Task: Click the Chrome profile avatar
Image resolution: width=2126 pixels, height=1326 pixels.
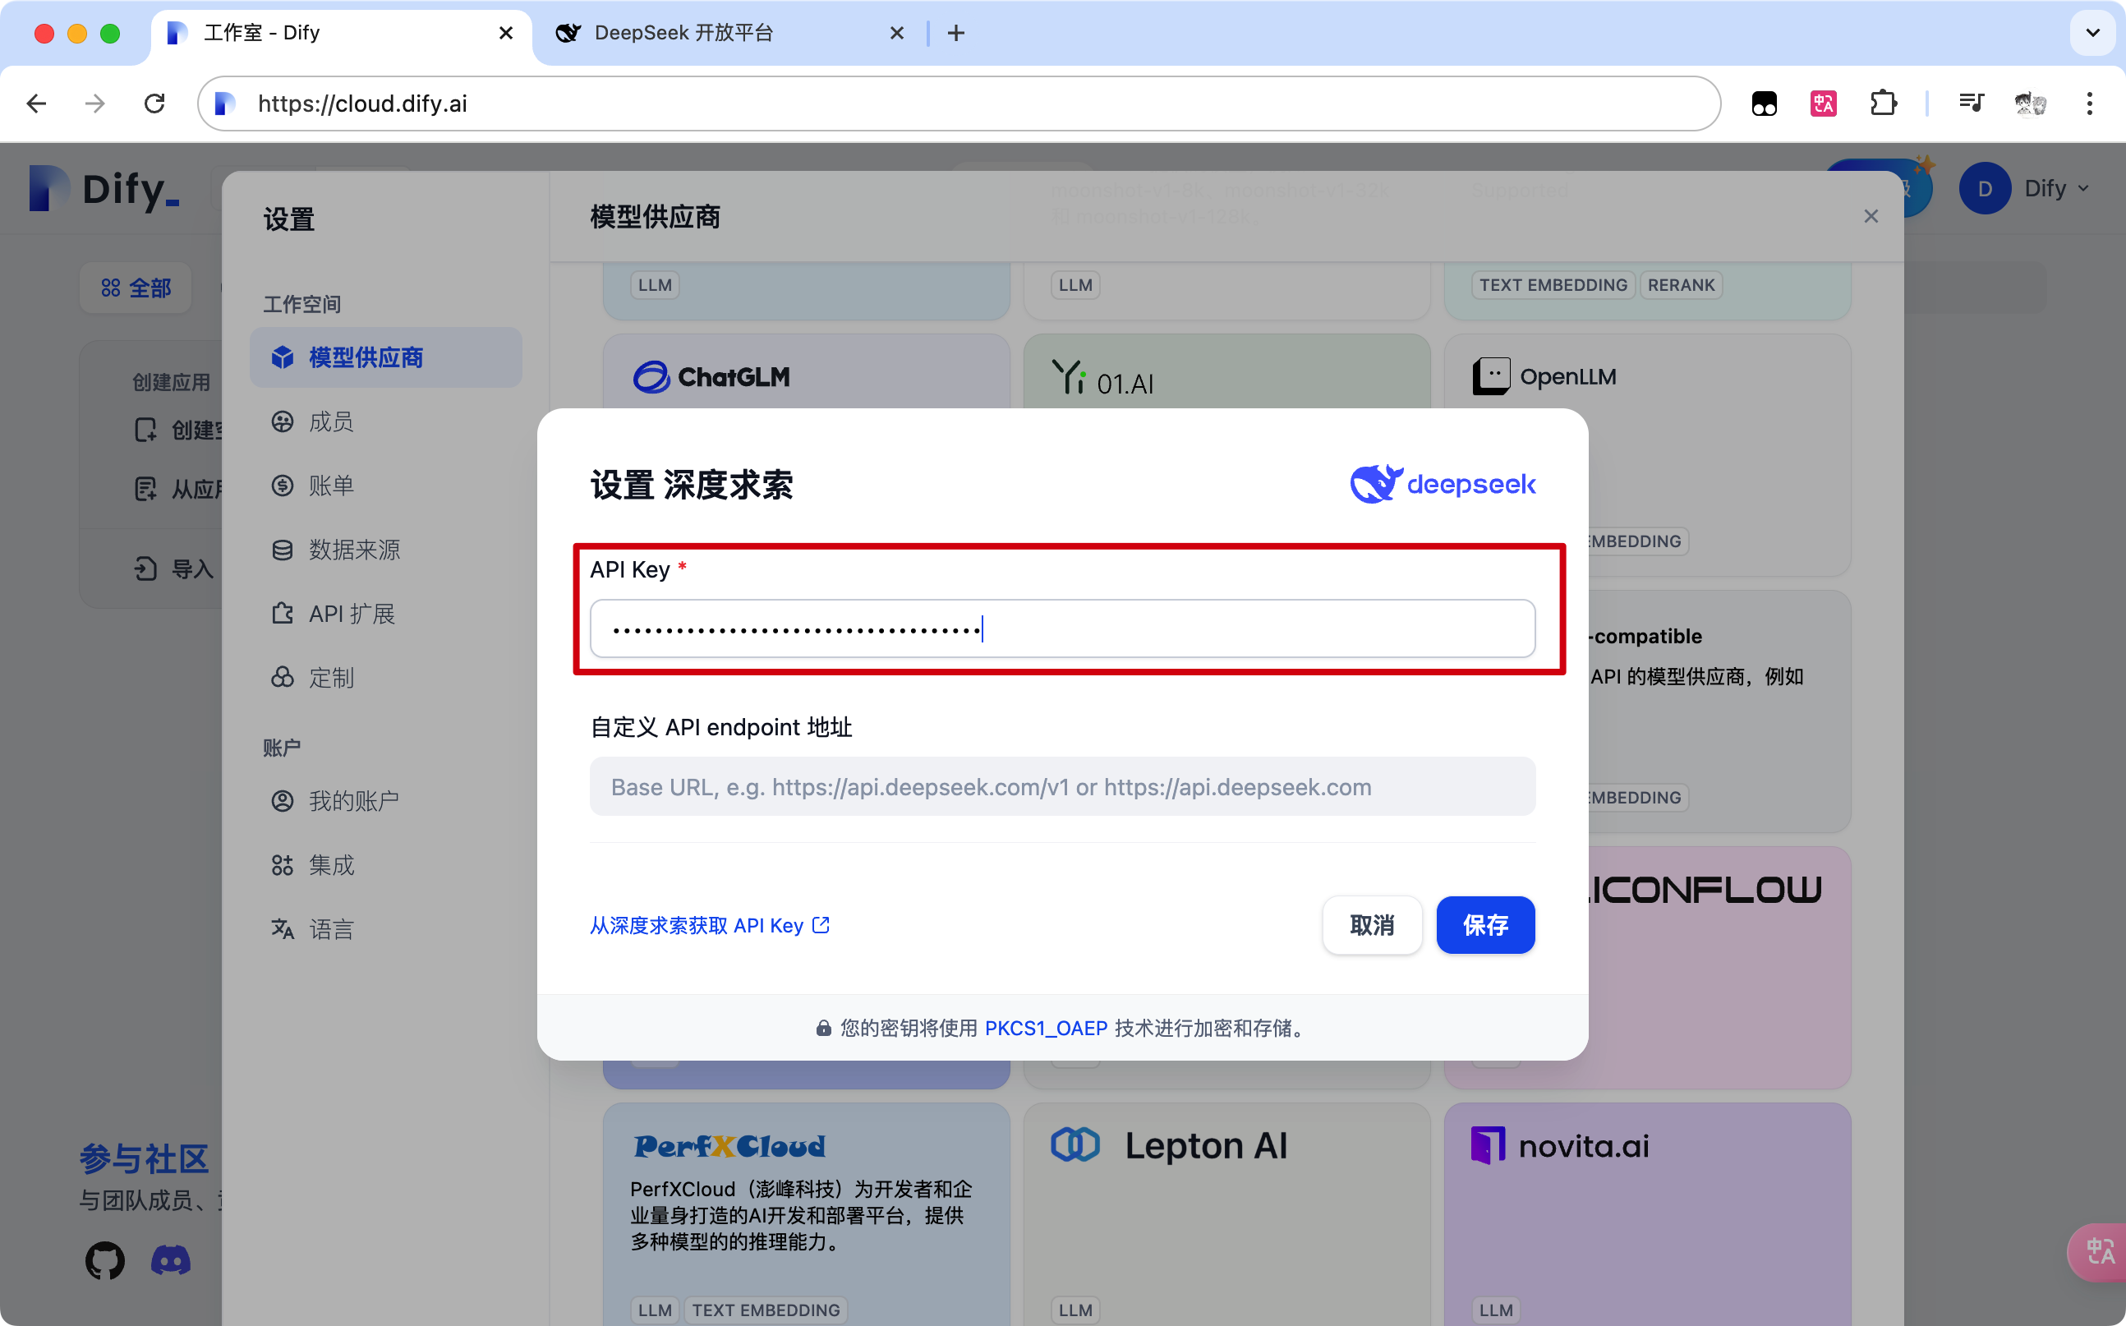Action: coord(2031,104)
